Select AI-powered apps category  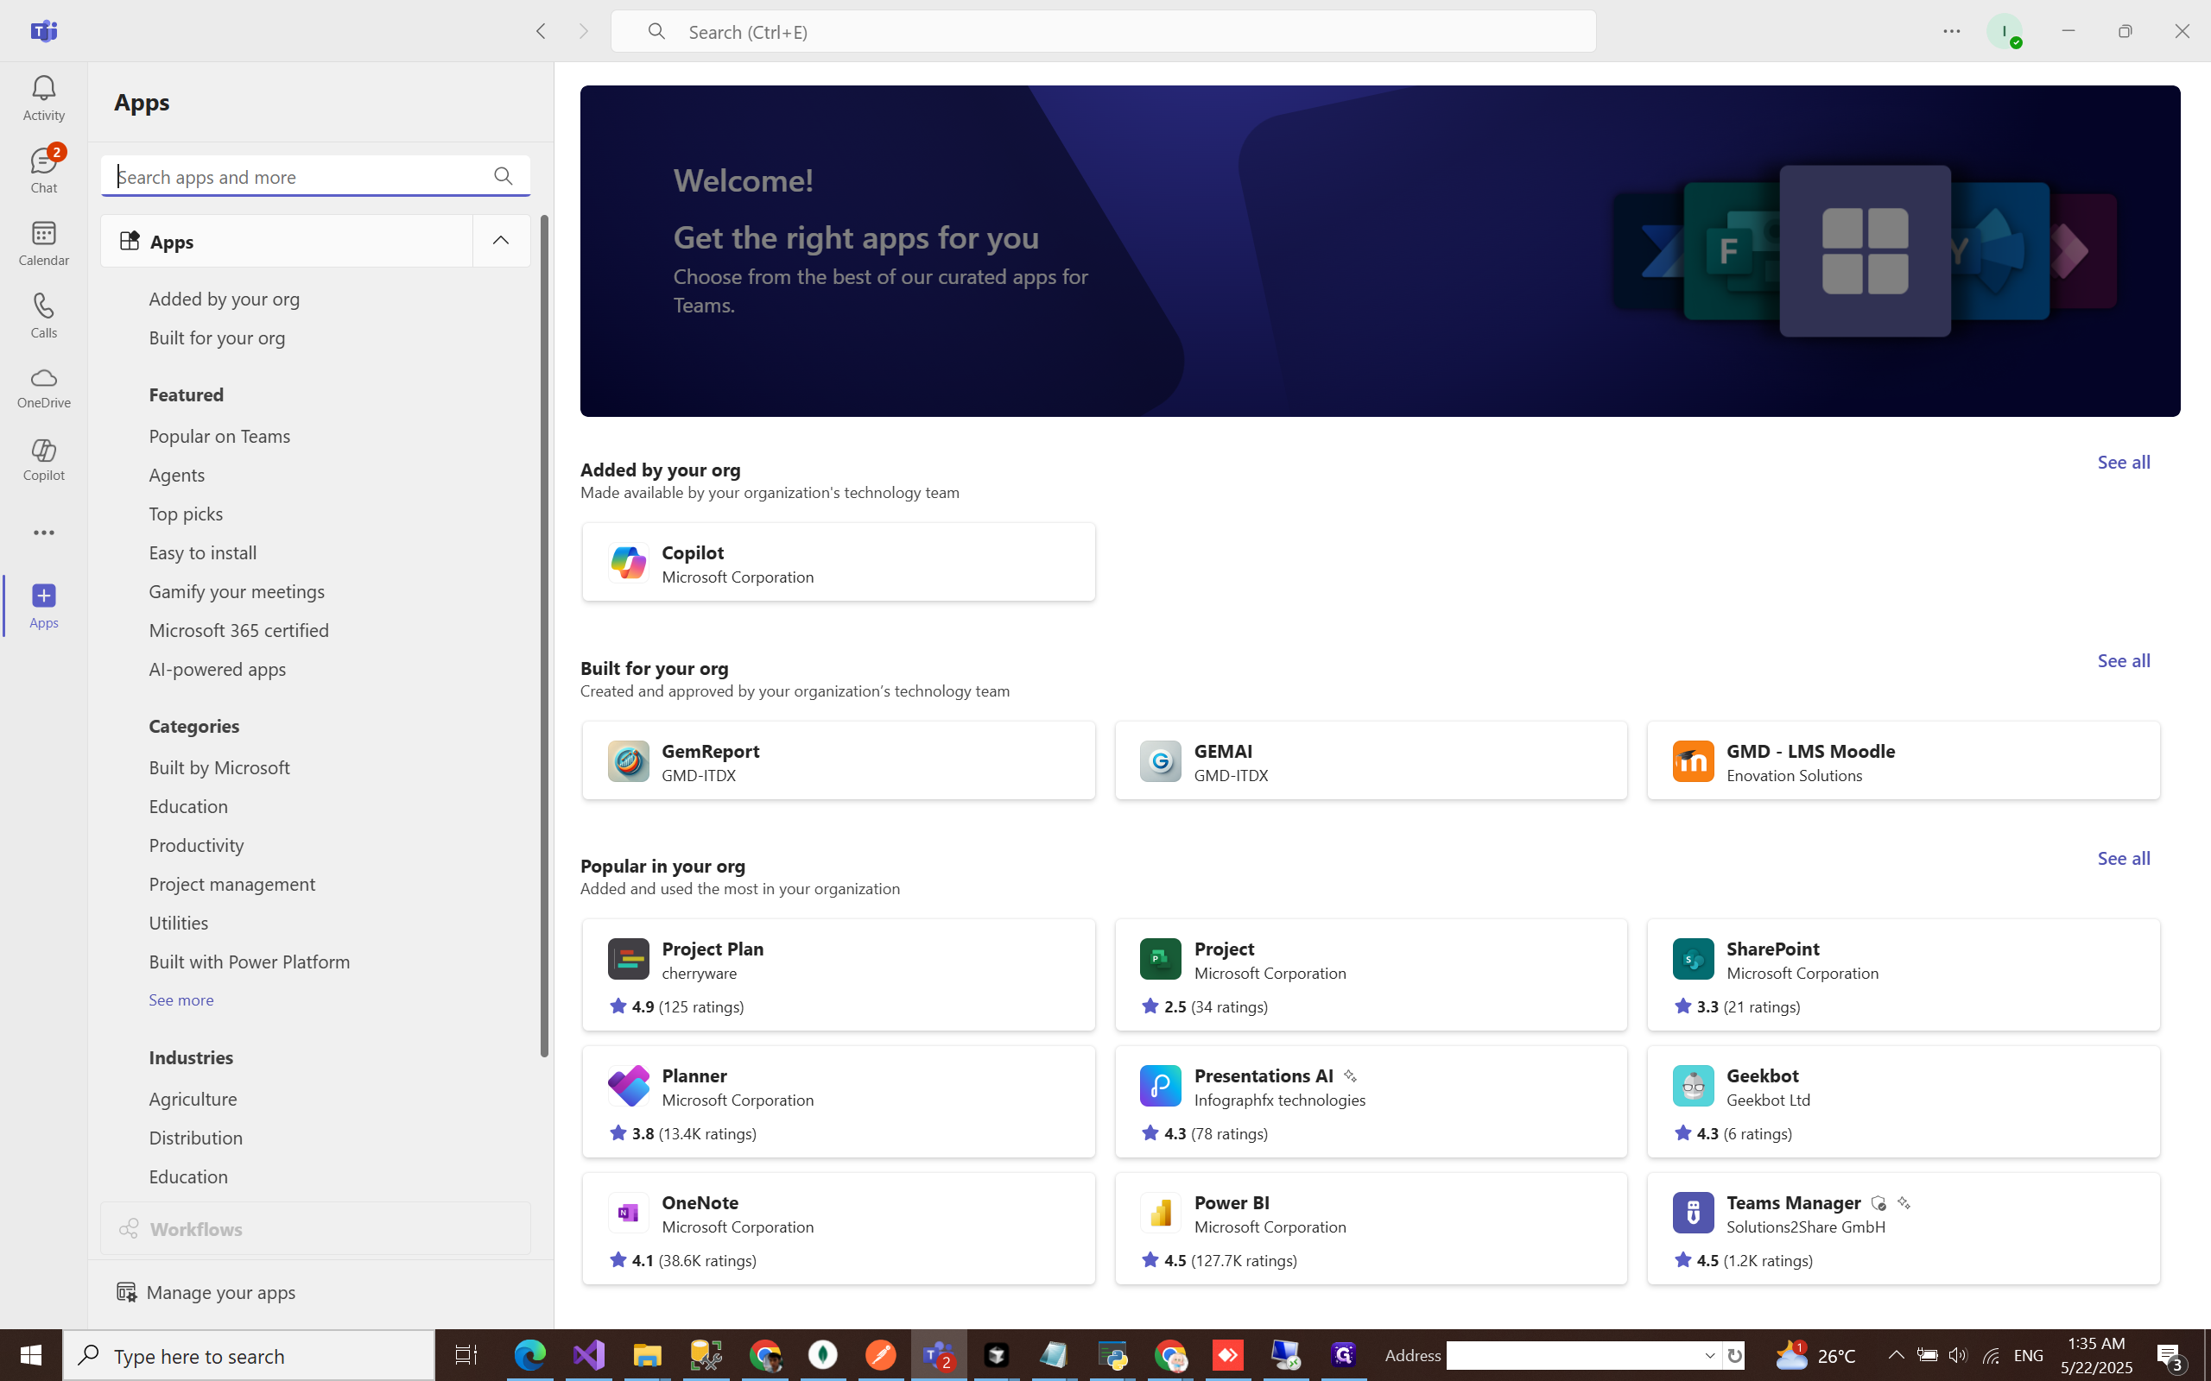[218, 669]
